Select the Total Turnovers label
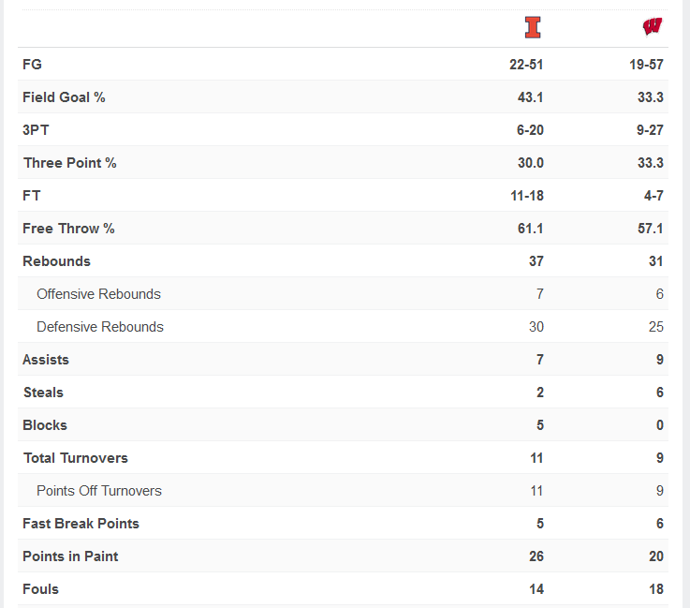 tap(75, 458)
